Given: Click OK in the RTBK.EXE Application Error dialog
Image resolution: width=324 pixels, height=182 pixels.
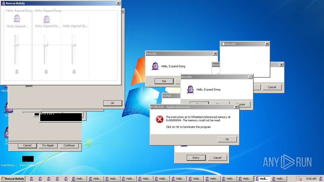Looking at the screenshot, I should point(227,139).
